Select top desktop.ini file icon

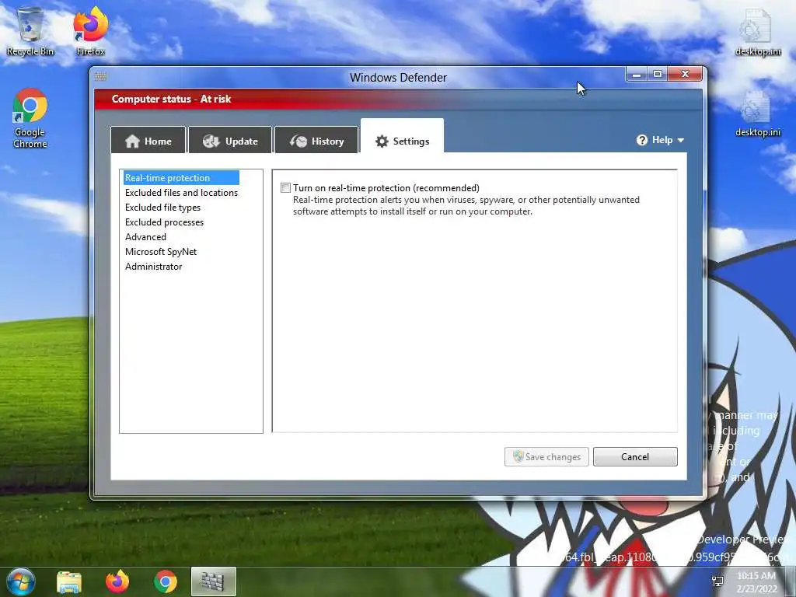757,33
